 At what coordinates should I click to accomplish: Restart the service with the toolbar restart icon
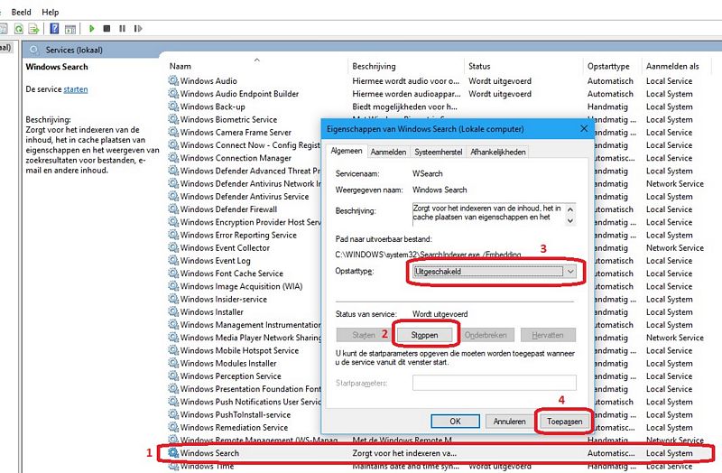pos(138,29)
